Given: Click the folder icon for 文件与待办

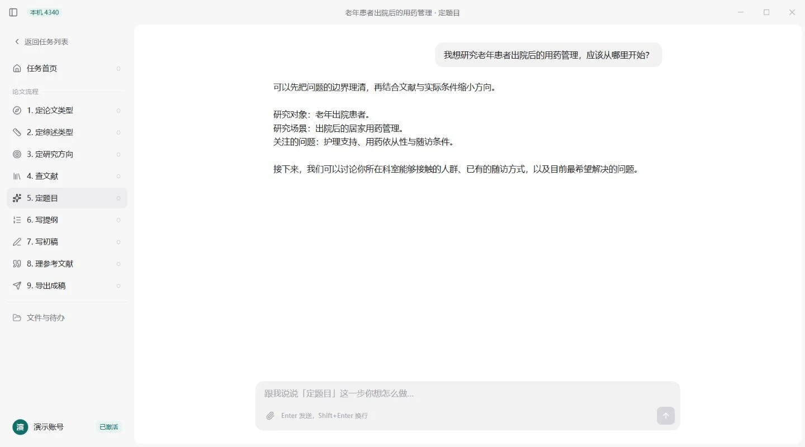Looking at the screenshot, I should pos(17,317).
